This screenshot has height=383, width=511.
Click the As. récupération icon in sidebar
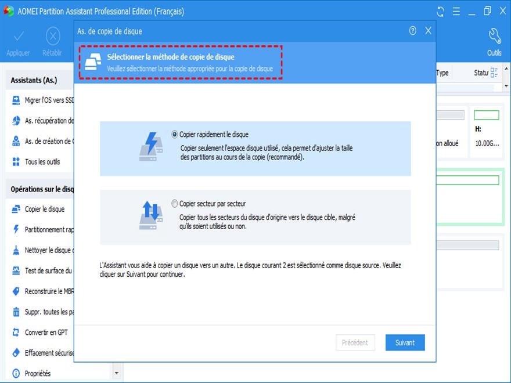(x=16, y=121)
